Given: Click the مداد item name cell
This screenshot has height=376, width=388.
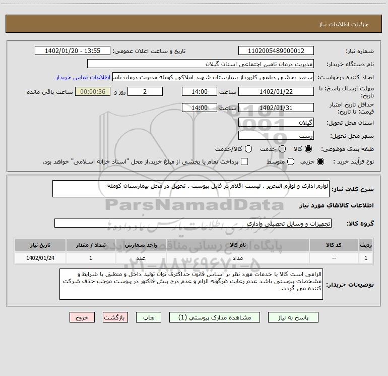Looking at the screenshot, I should coord(237,258).
